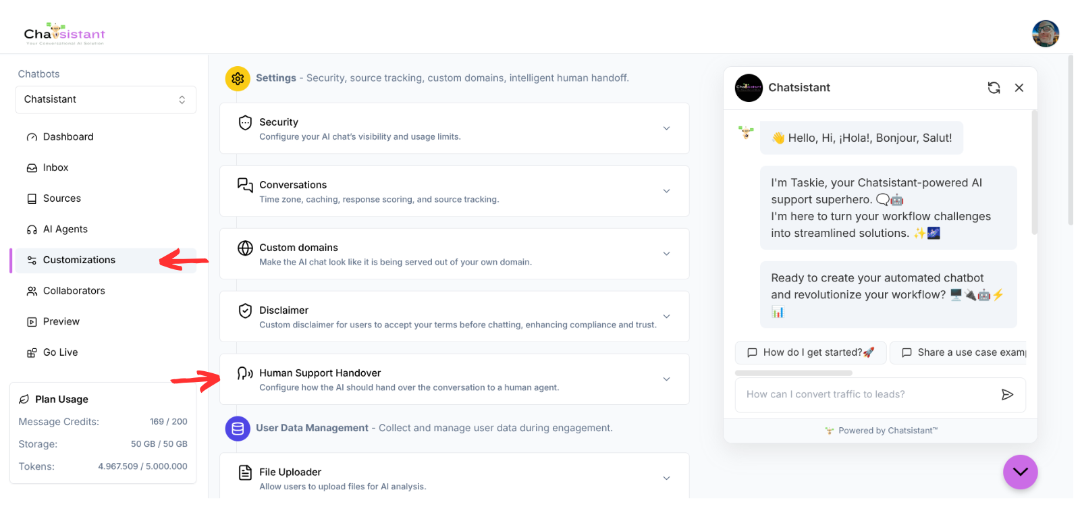This screenshot has width=1080, height=519.
Task: Open the Chatsistant chatbot selector dropdown
Action: pyautogui.click(x=105, y=99)
